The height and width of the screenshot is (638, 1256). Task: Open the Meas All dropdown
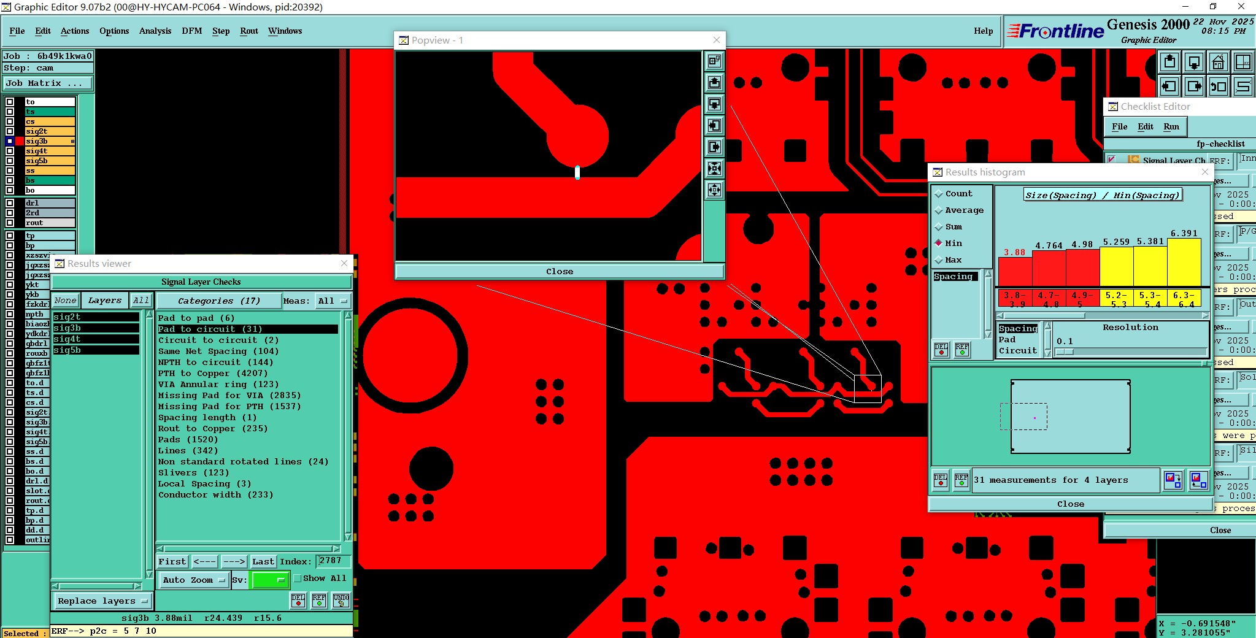[333, 301]
